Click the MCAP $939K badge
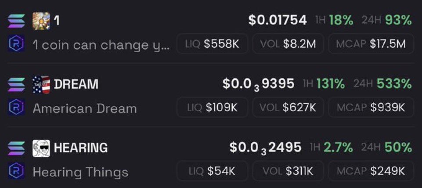This screenshot has height=188, width=422. [371, 108]
